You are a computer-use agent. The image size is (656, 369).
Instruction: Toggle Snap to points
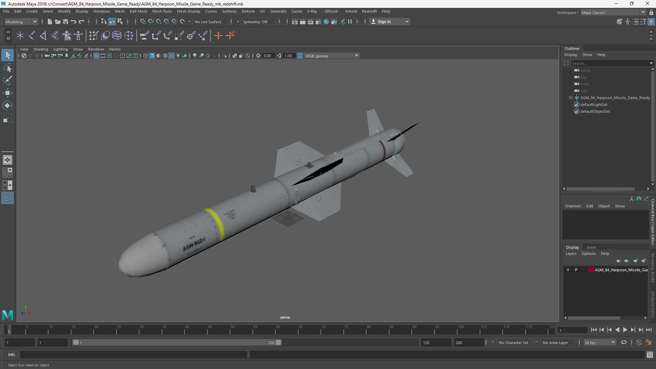159,22
